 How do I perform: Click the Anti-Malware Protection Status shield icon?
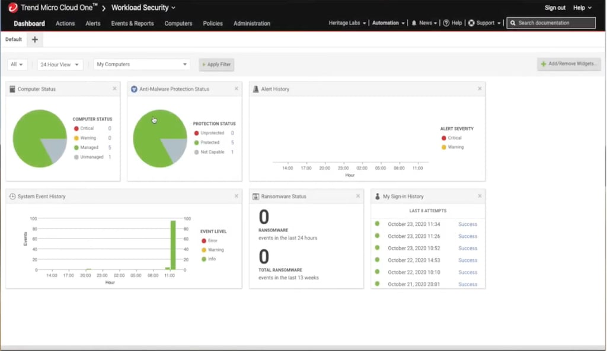(134, 89)
